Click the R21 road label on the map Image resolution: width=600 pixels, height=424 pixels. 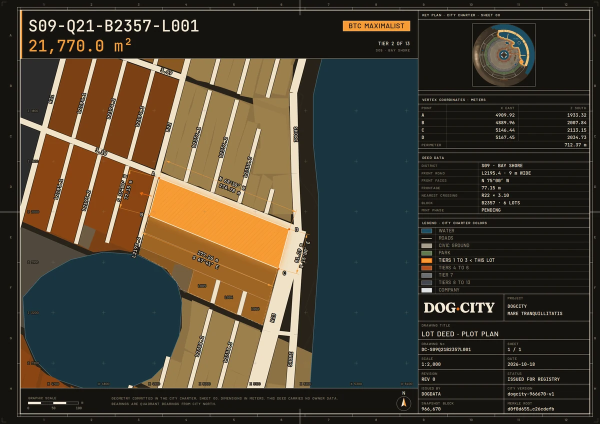[x=50, y=98]
